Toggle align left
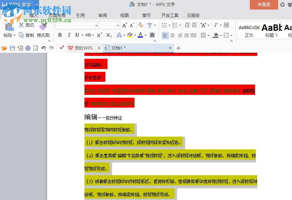The image size is (292, 200). (165, 35)
